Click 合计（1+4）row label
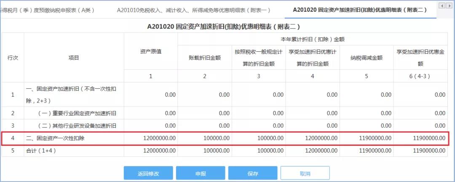Screen dimensions: 455x182 (x=41, y=150)
